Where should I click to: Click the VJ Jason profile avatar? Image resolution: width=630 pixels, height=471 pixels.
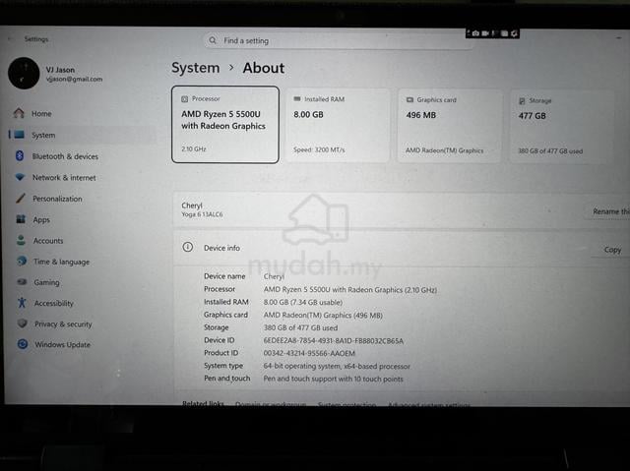coord(24,73)
